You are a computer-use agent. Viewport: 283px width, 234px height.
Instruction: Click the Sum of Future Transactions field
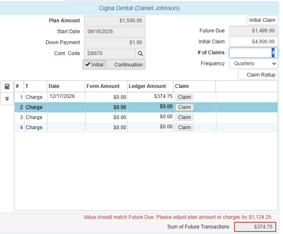pos(255,227)
